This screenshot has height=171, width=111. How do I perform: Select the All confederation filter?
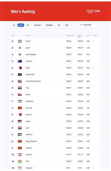14,25
